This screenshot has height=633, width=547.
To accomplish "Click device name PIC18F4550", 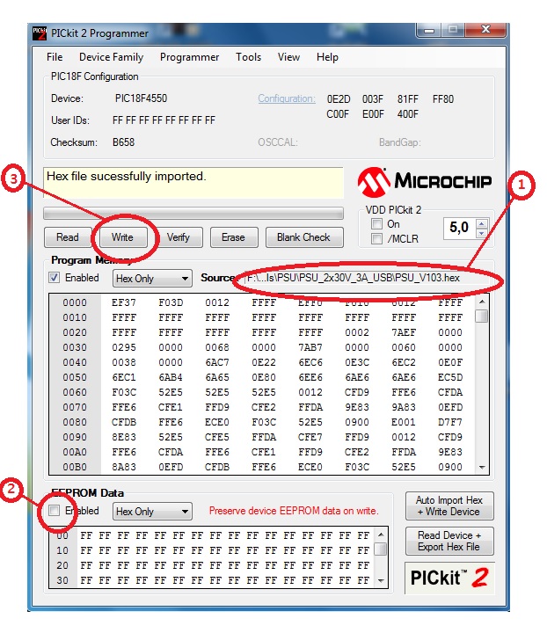I will 141,98.
